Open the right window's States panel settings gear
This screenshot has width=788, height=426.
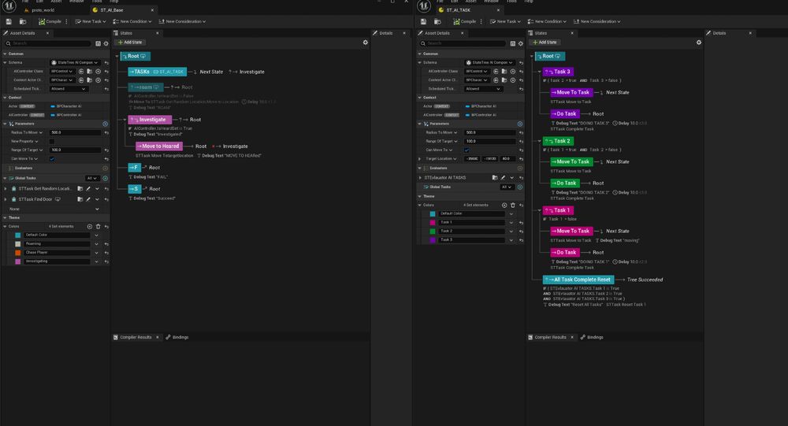(x=698, y=43)
